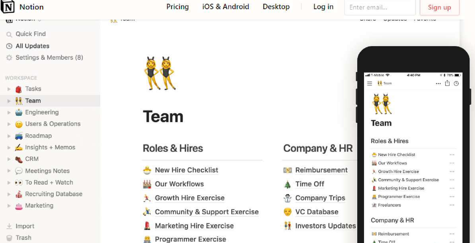The height and width of the screenshot is (243, 475).
Task: Click the Import download icon
Action: pos(10,226)
